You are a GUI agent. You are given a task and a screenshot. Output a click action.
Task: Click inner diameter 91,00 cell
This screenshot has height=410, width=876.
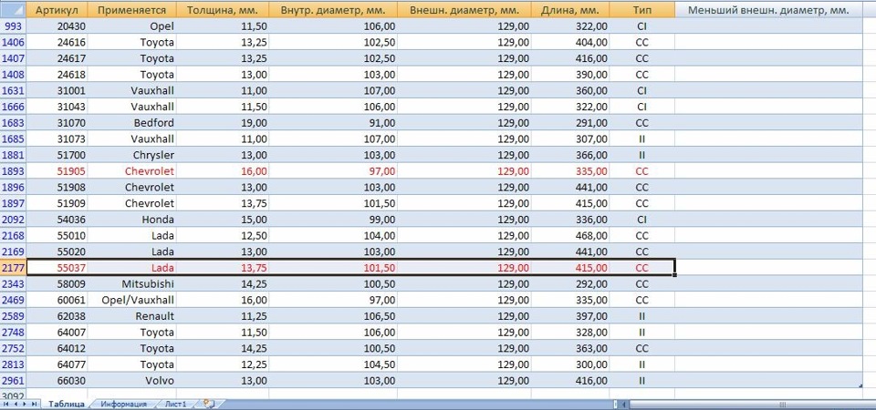point(333,123)
